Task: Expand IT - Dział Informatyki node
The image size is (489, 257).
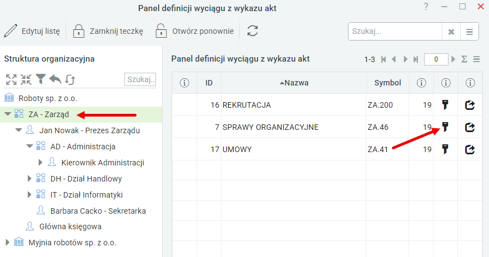Action: 29,195
